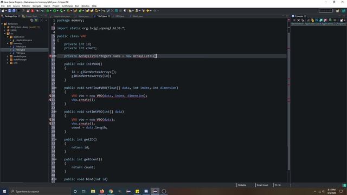This screenshot has width=347, height=195.
Task: Select the Project Explorer tab
Action: pos(31,16)
